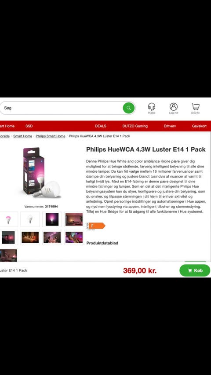The width and height of the screenshot is (211, 375).
Task: Open the shopping cart icon
Action: 196,108
